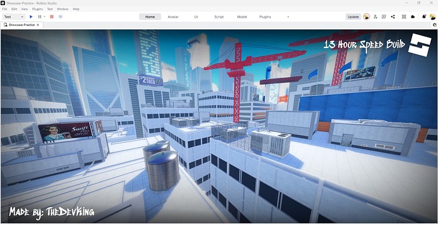Click the Update button

click(x=353, y=16)
